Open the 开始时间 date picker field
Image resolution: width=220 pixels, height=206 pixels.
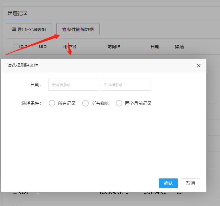coord(73,85)
